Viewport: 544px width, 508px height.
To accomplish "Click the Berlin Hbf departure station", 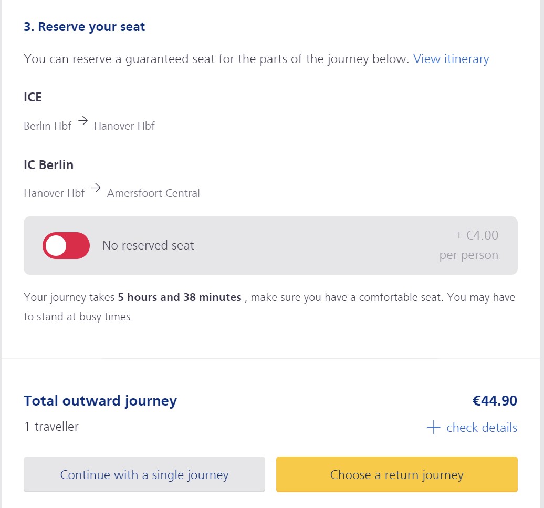I will click(48, 126).
